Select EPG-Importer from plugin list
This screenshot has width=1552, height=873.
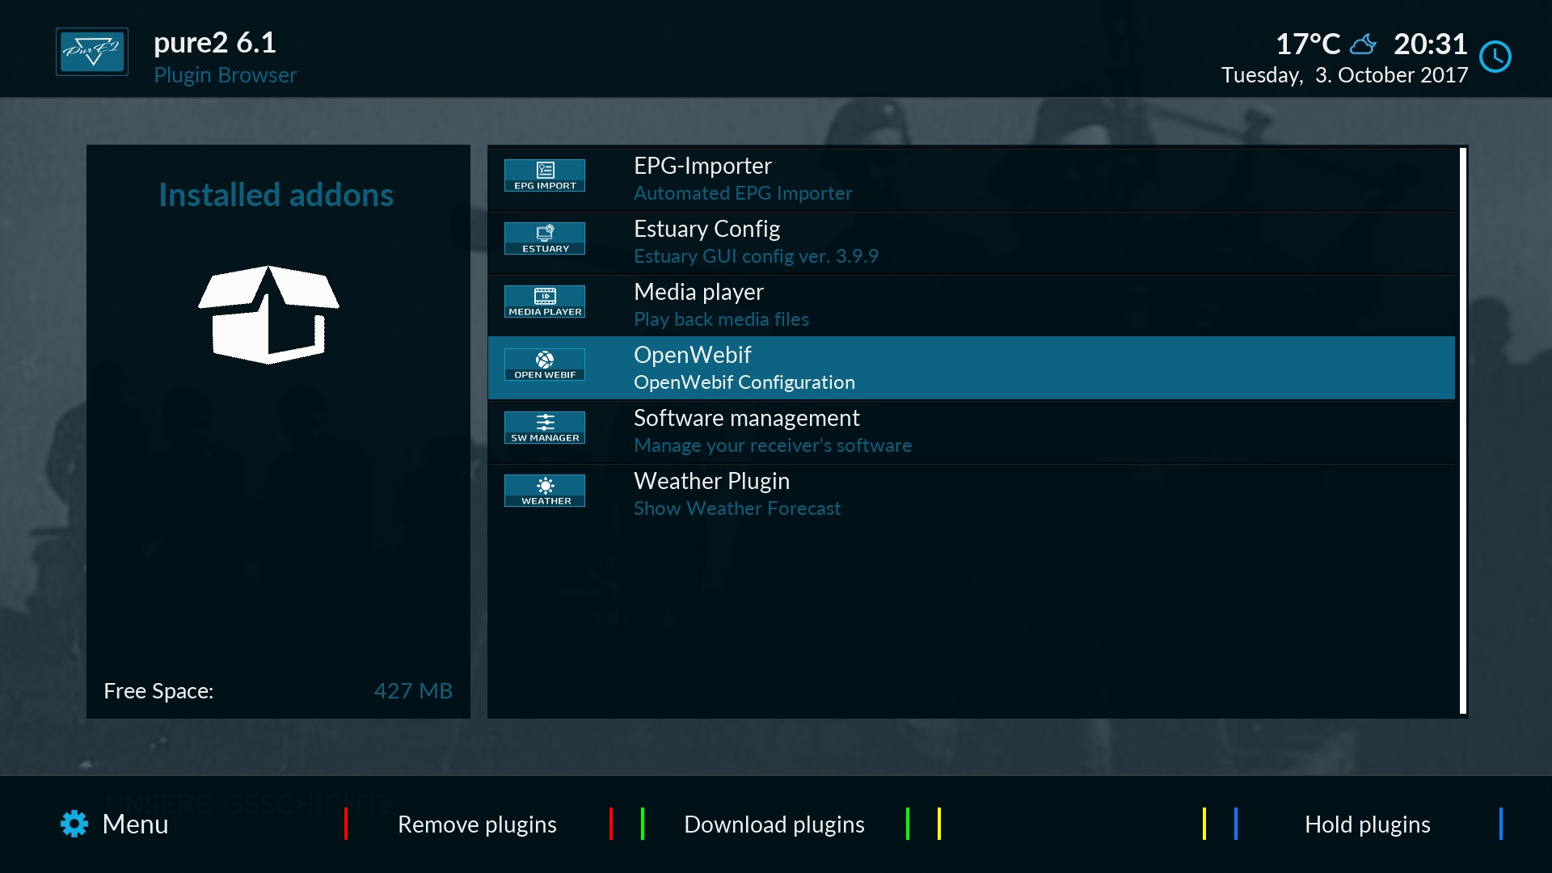coord(972,178)
